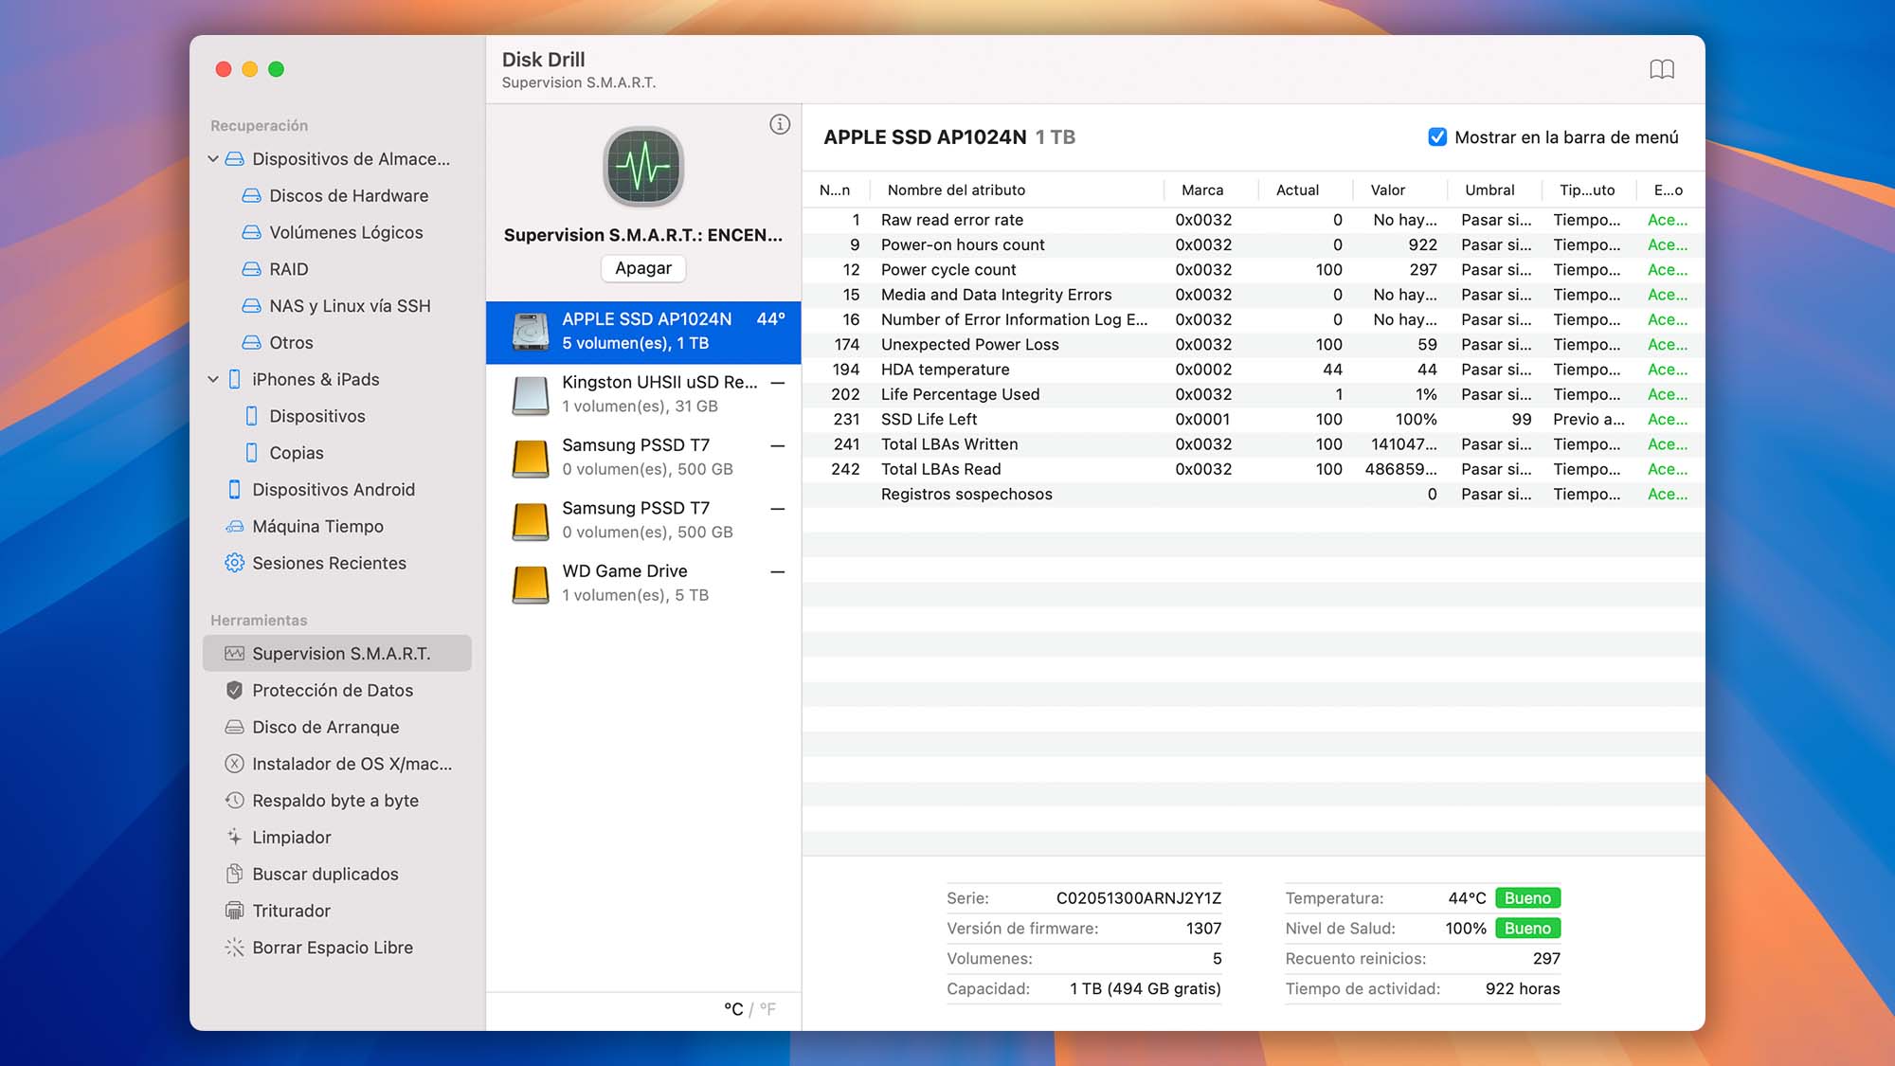Select the Unexpected Power Loss row
The height and width of the screenshot is (1066, 1895).
1253,345
